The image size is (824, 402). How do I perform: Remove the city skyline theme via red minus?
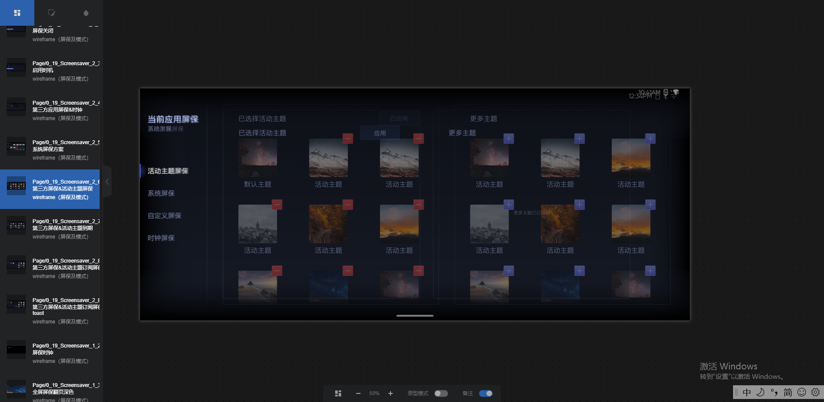pyautogui.click(x=277, y=205)
